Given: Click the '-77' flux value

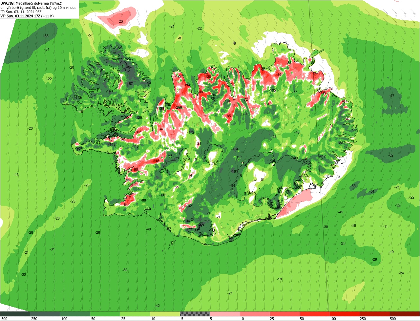Looking at the screenshot, I should point(295,92).
